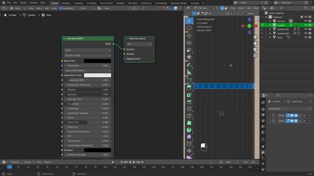This screenshot has width=314, height=176.
Task: Hide the Camera object with eye icon
Action: click(306, 21)
